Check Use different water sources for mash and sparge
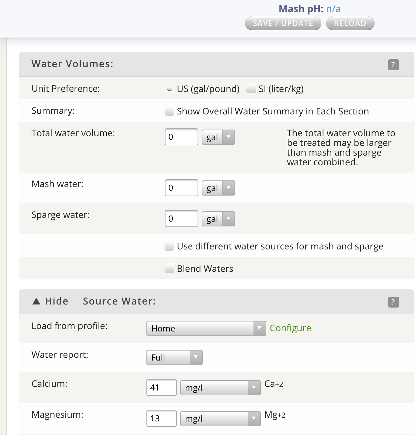Screen dimensions: 416x435 point(169,246)
